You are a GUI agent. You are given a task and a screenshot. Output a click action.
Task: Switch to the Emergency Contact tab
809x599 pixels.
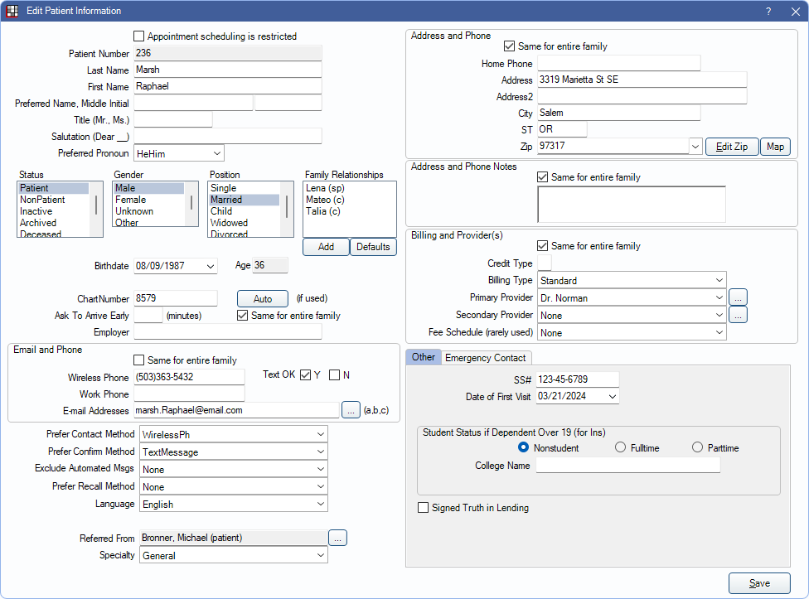[486, 358]
